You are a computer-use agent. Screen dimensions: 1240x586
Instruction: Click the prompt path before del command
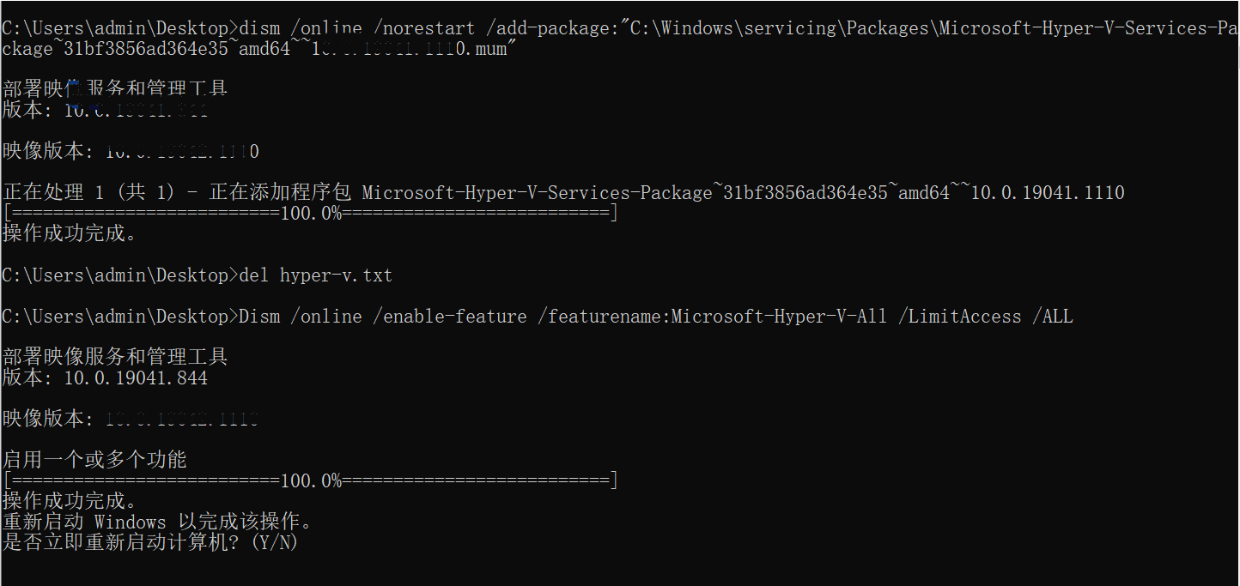118,275
